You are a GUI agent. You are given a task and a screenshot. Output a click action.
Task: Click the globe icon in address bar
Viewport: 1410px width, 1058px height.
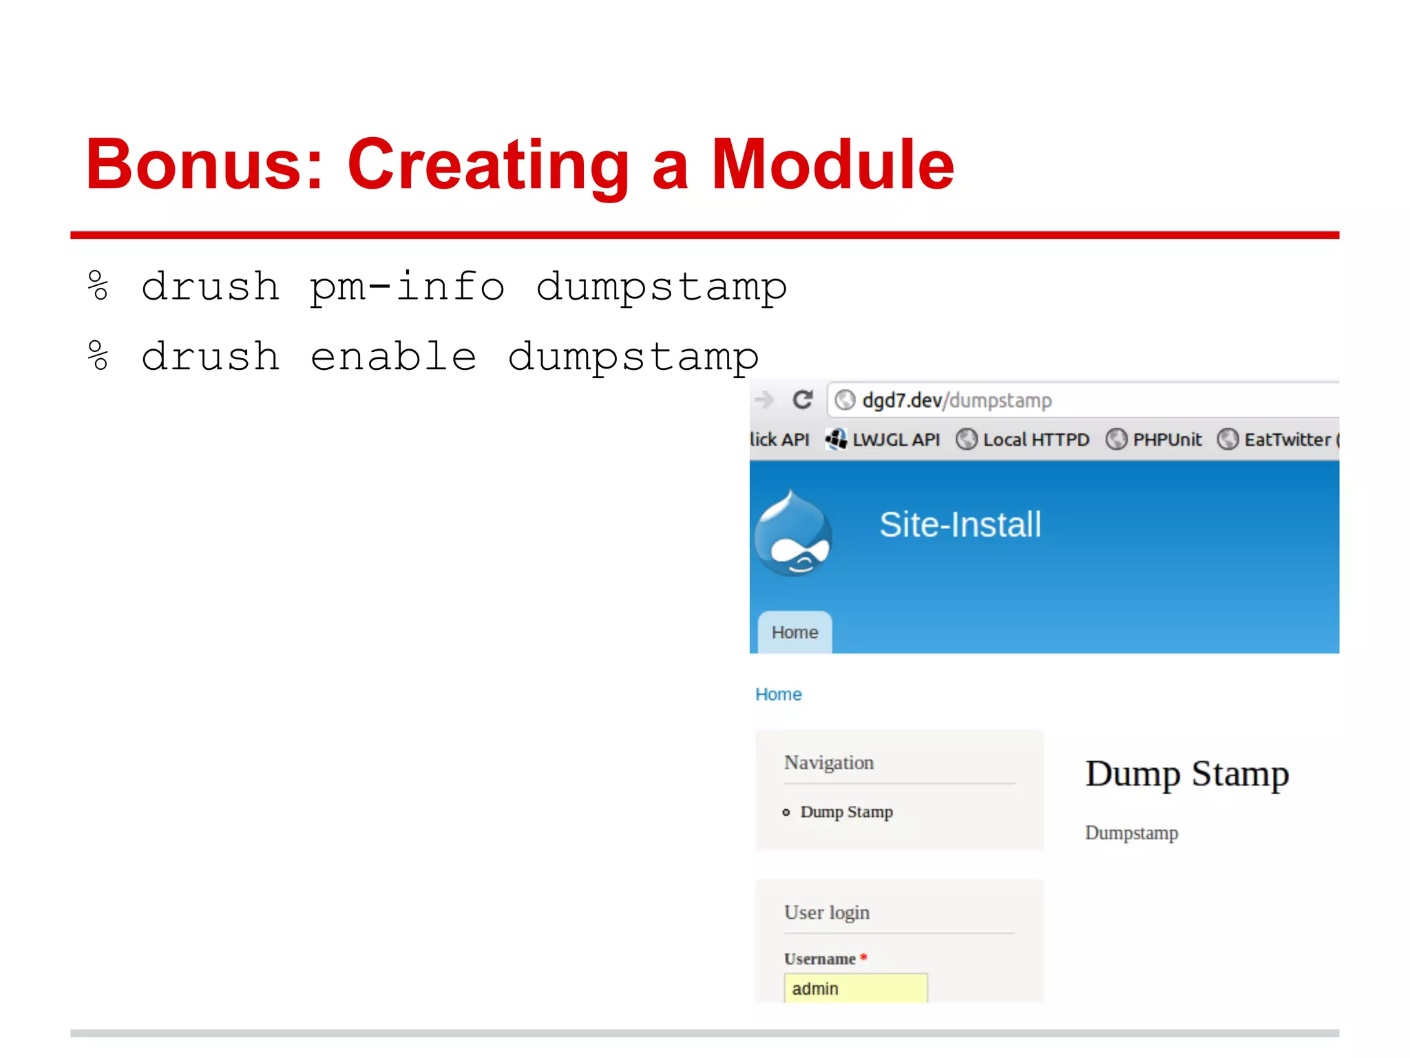point(845,400)
